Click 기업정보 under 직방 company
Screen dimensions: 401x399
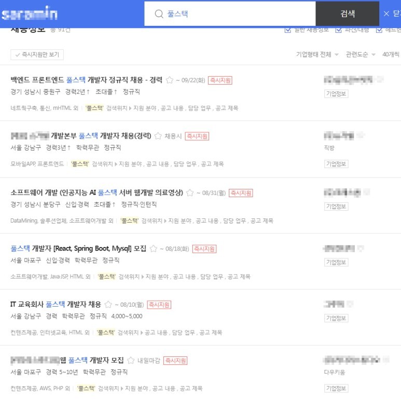pyautogui.click(x=336, y=164)
